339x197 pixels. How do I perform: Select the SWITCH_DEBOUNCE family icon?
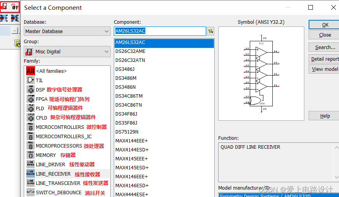pyautogui.click(x=30, y=192)
